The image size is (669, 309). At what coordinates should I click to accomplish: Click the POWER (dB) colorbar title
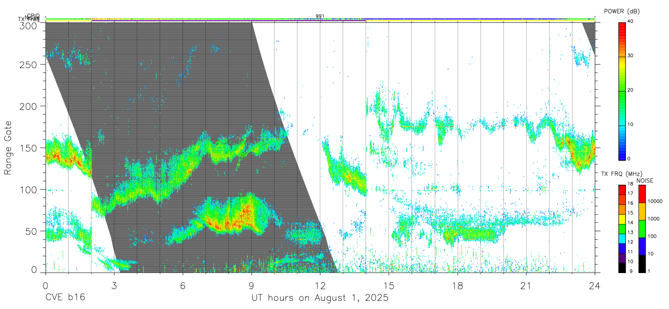click(622, 11)
